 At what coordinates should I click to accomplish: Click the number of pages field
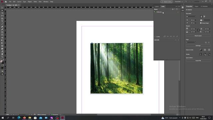(x=206, y=20)
